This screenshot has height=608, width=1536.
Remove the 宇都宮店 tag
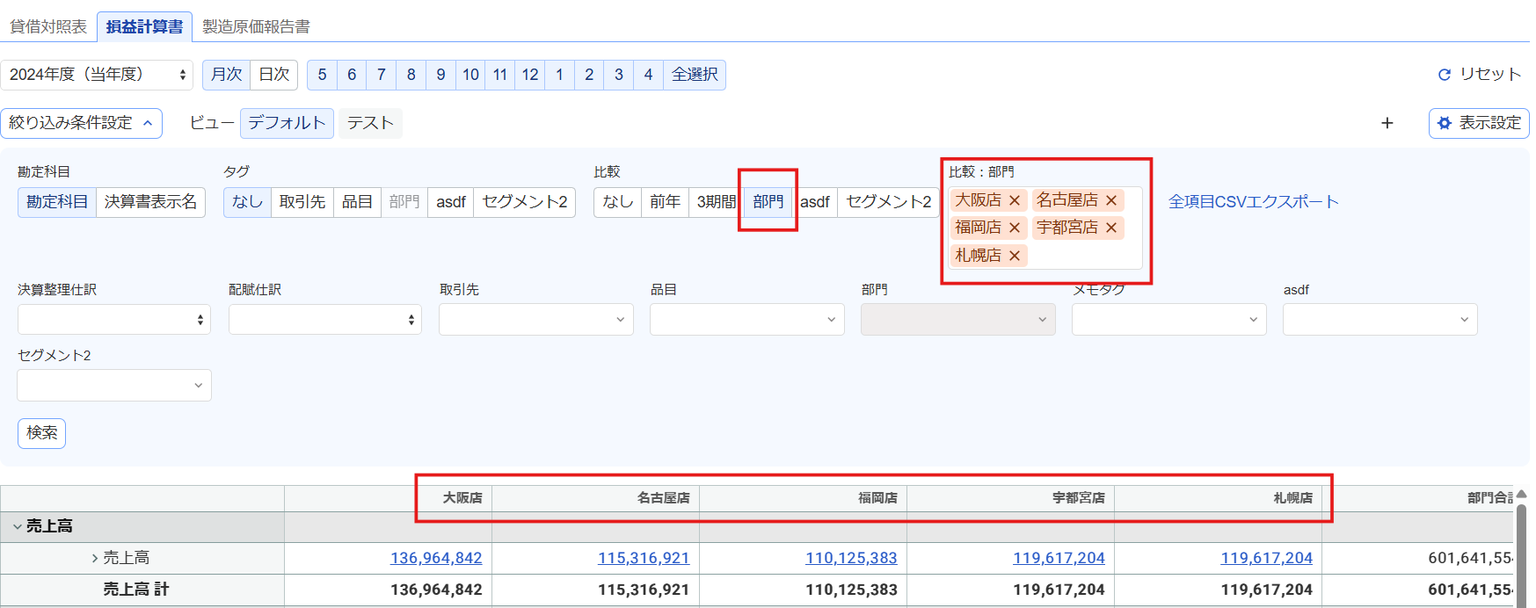[x=1111, y=228]
